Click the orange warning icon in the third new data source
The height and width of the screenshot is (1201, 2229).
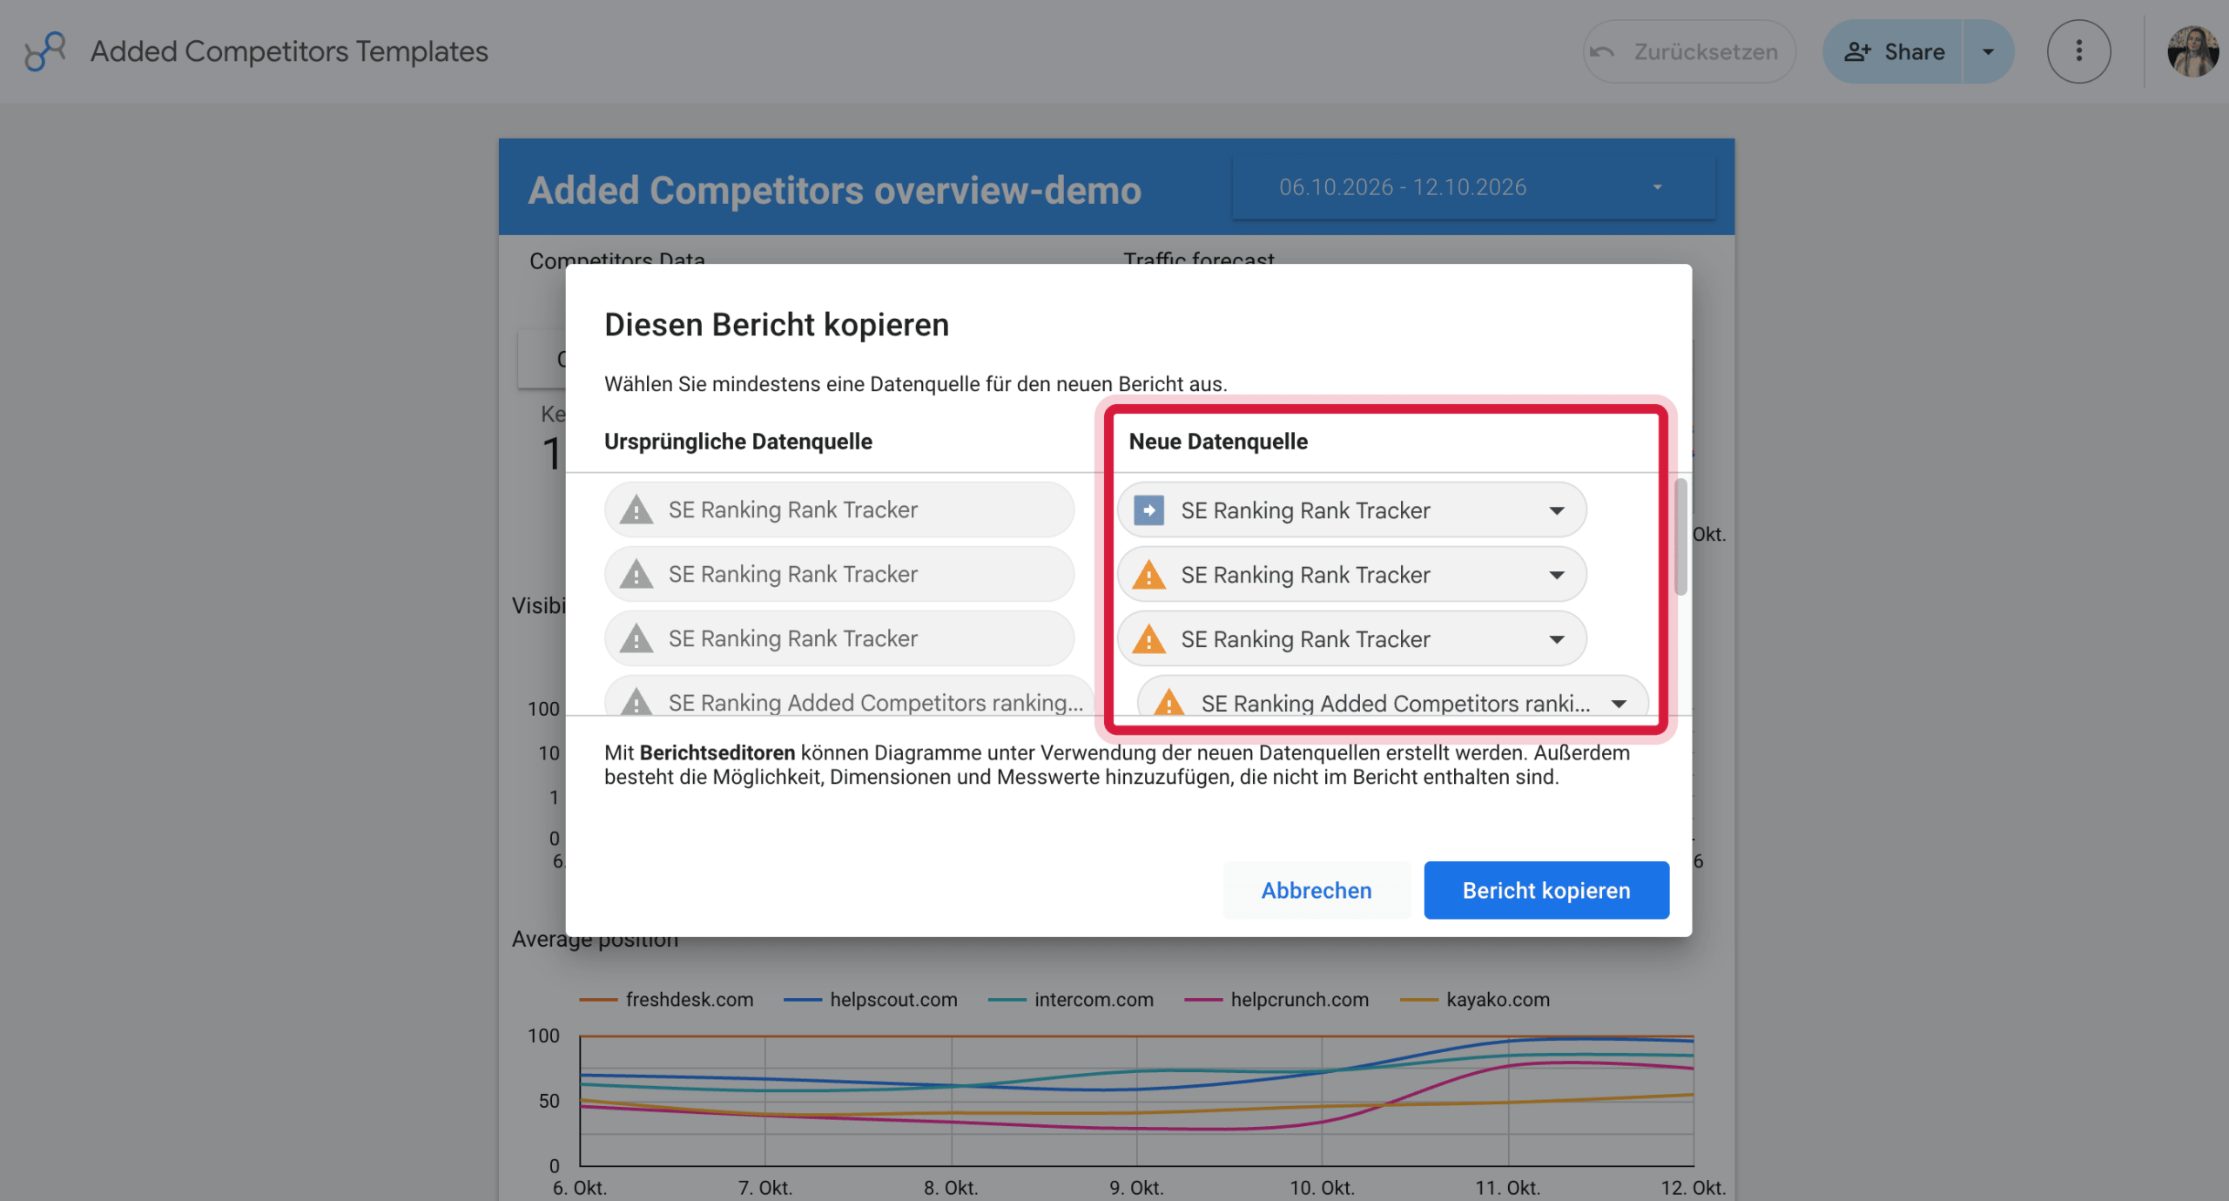click(1148, 639)
